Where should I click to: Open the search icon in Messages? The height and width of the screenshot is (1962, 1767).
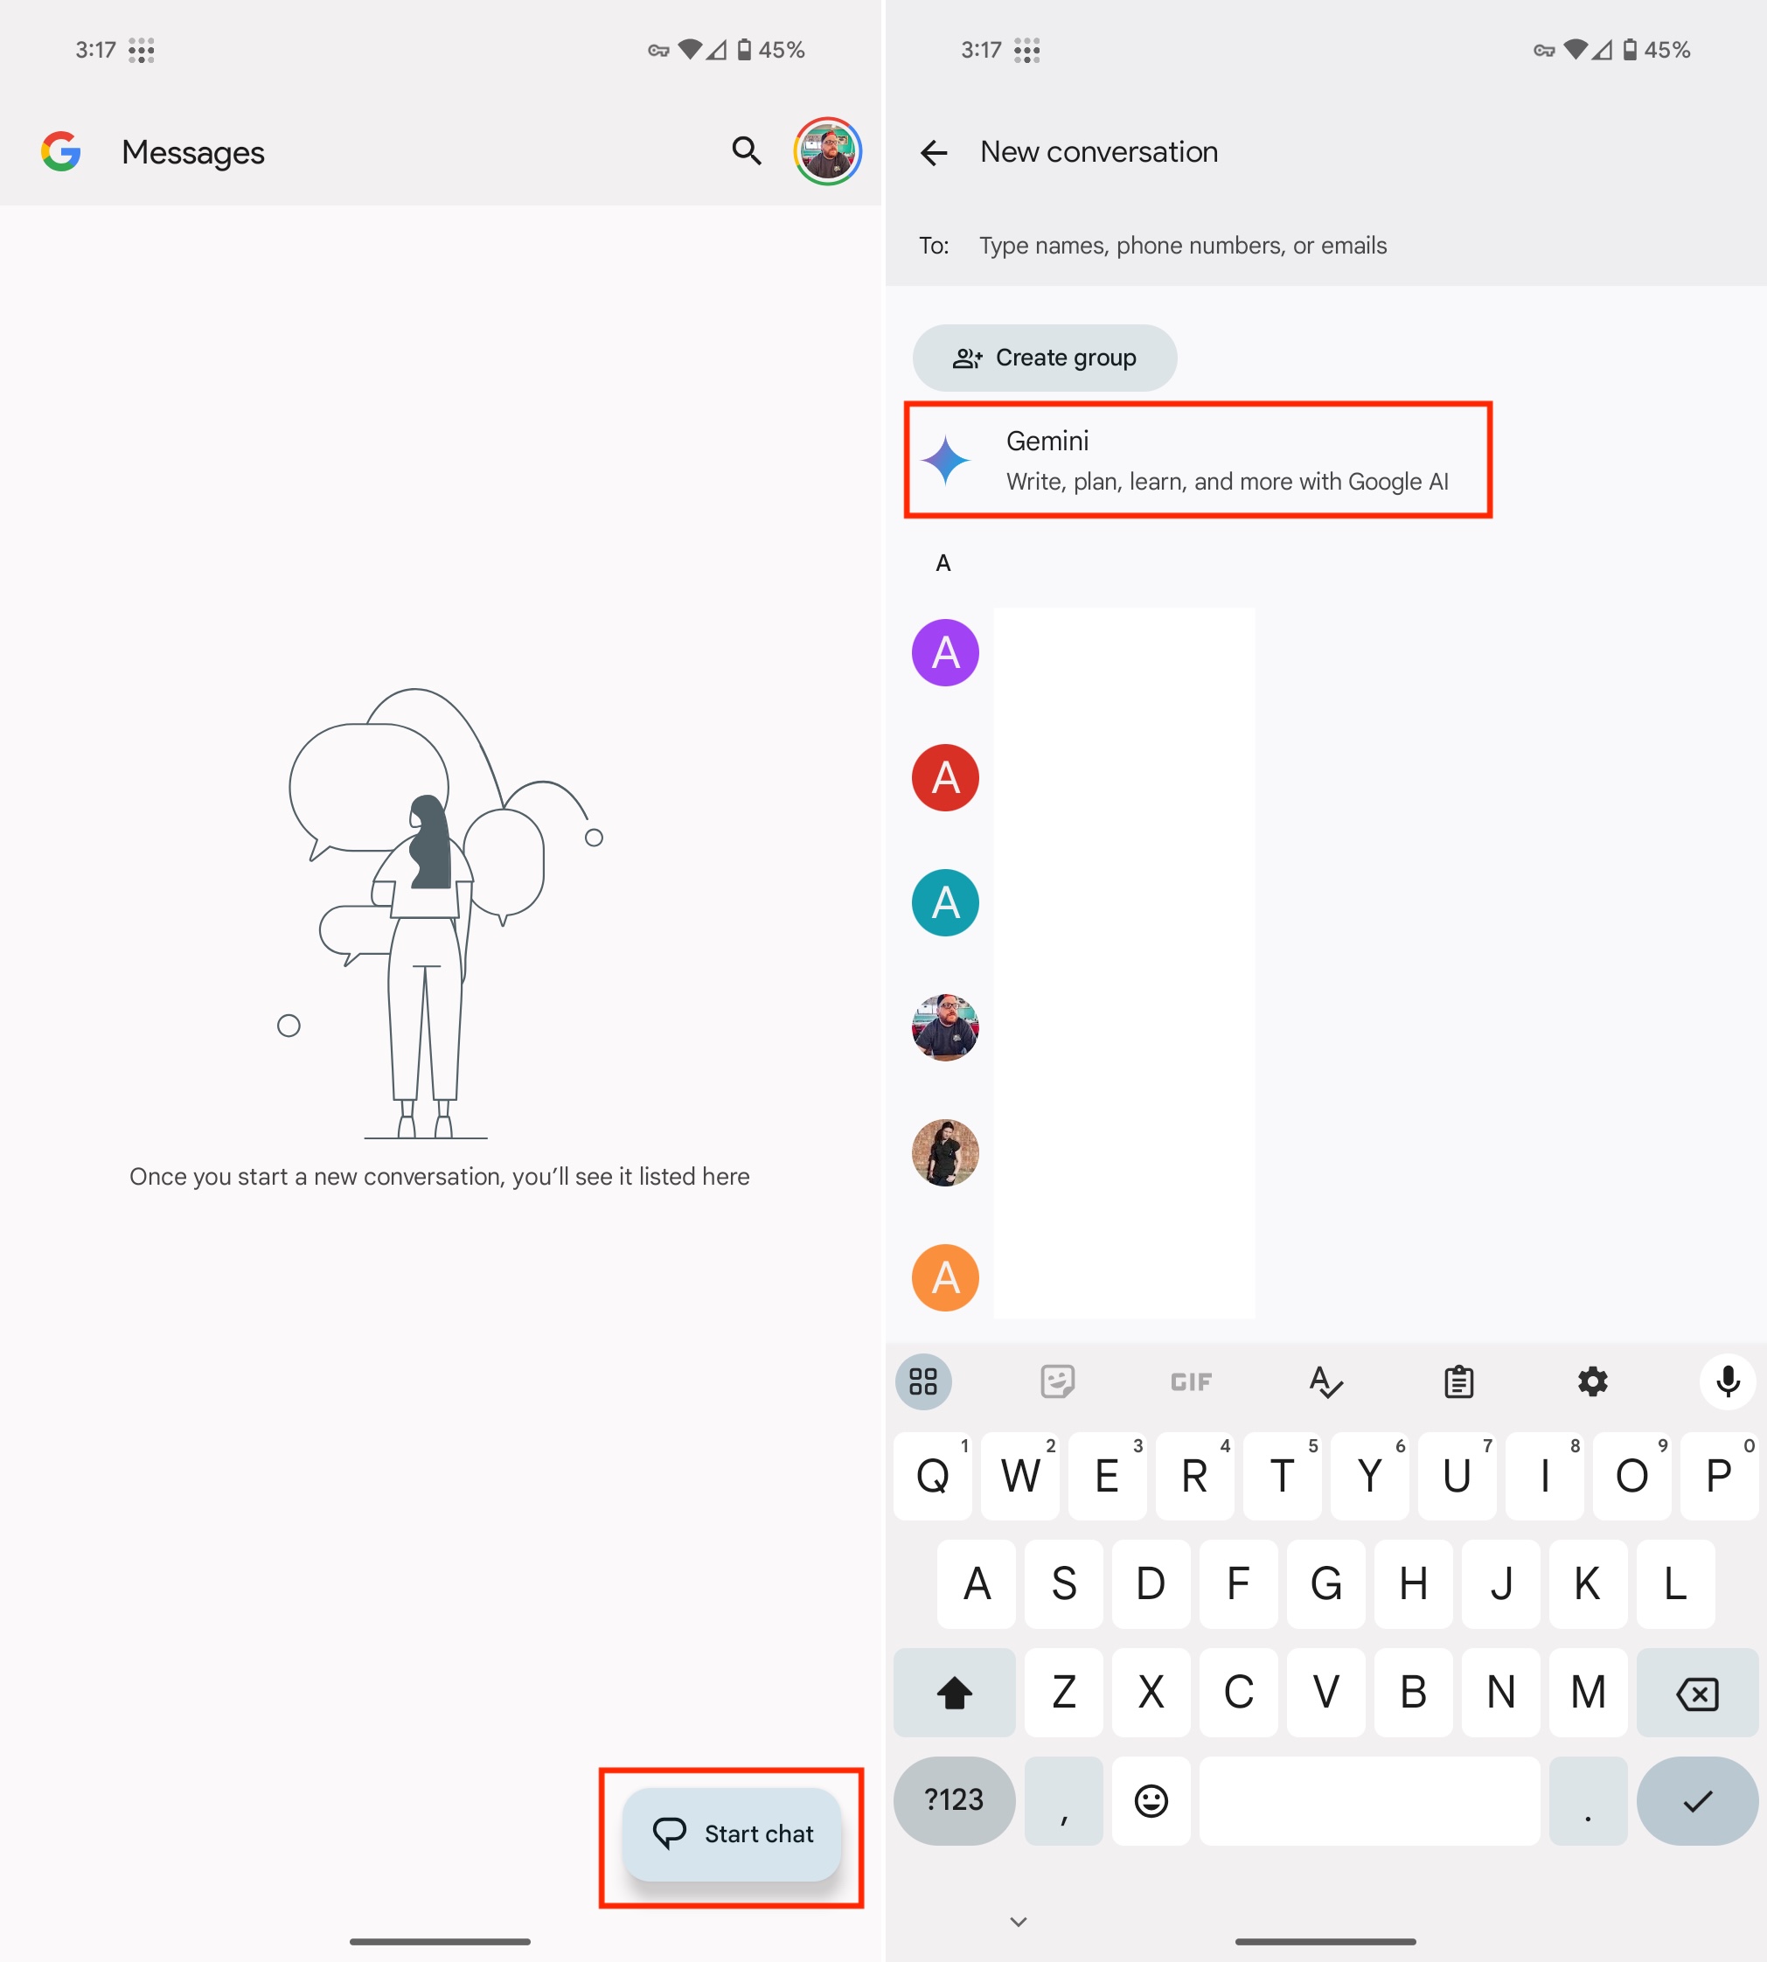(747, 152)
